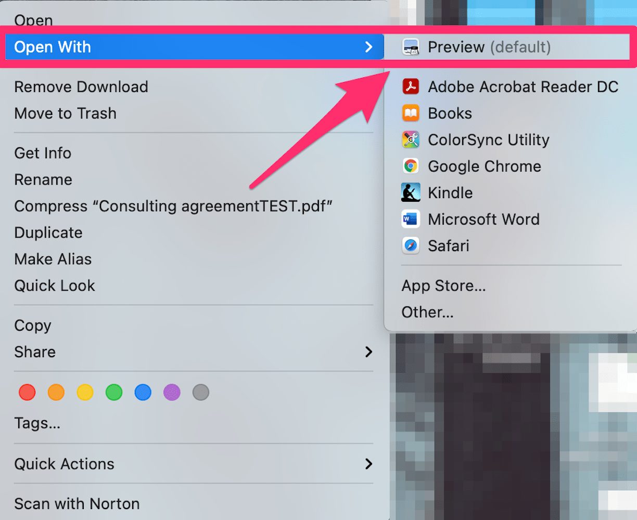Screen dimensions: 637x520
Task: Apply the red color tag
Action: 27,392
